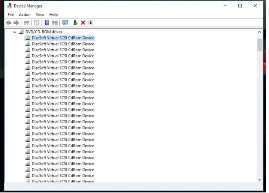This screenshot has width=269, height=193.
Task: Click the scrollbar up arrow
Action: point(259,32)
